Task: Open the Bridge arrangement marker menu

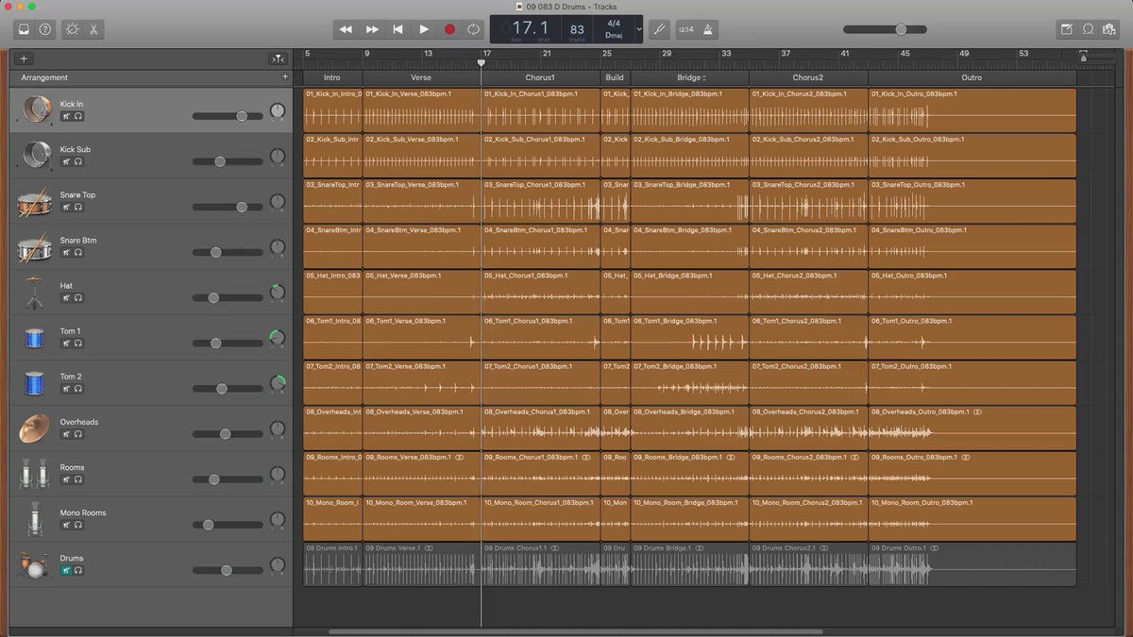Action: (x=703, y=77)
